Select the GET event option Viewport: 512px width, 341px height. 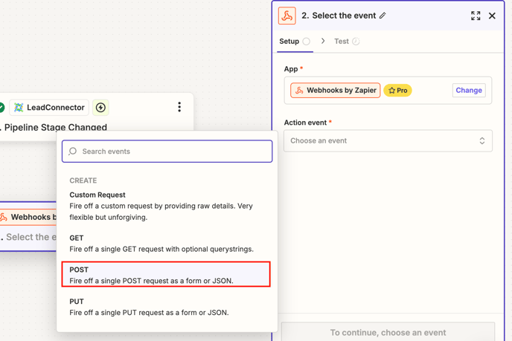pyautogui.click(x=166, y=244)
